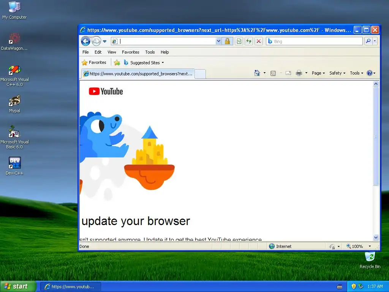This screenshot has width=389, height=292.
Task: Open the recent pages dropdown arrow
Action: point(105,41)
